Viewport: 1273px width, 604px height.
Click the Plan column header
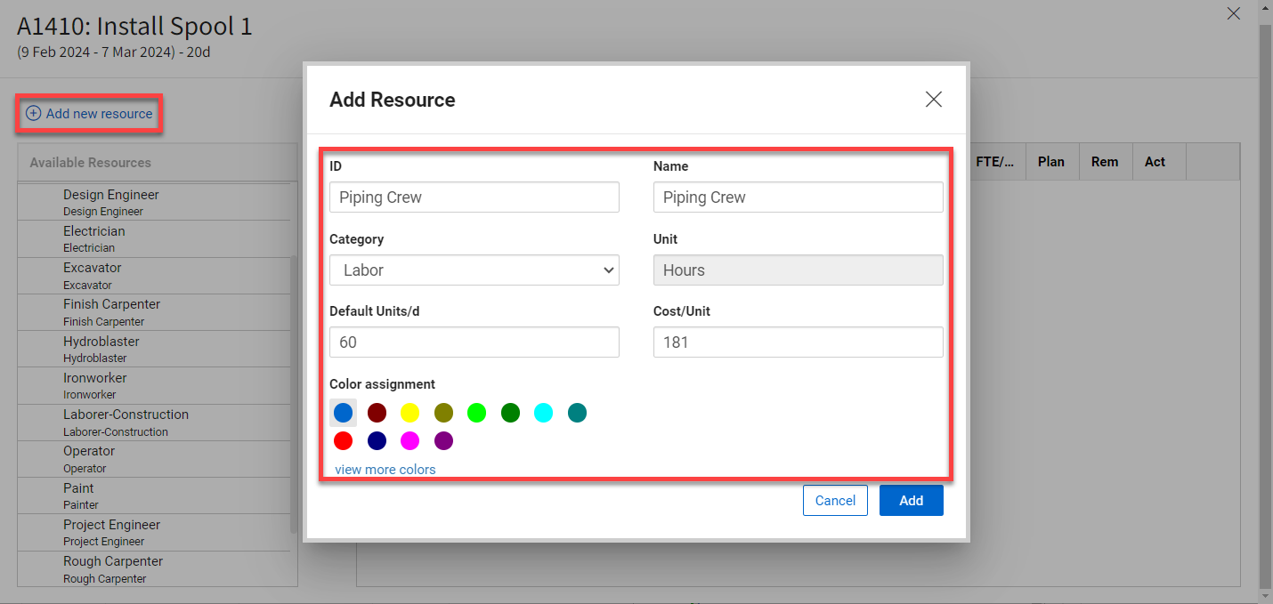[1050, 162]
